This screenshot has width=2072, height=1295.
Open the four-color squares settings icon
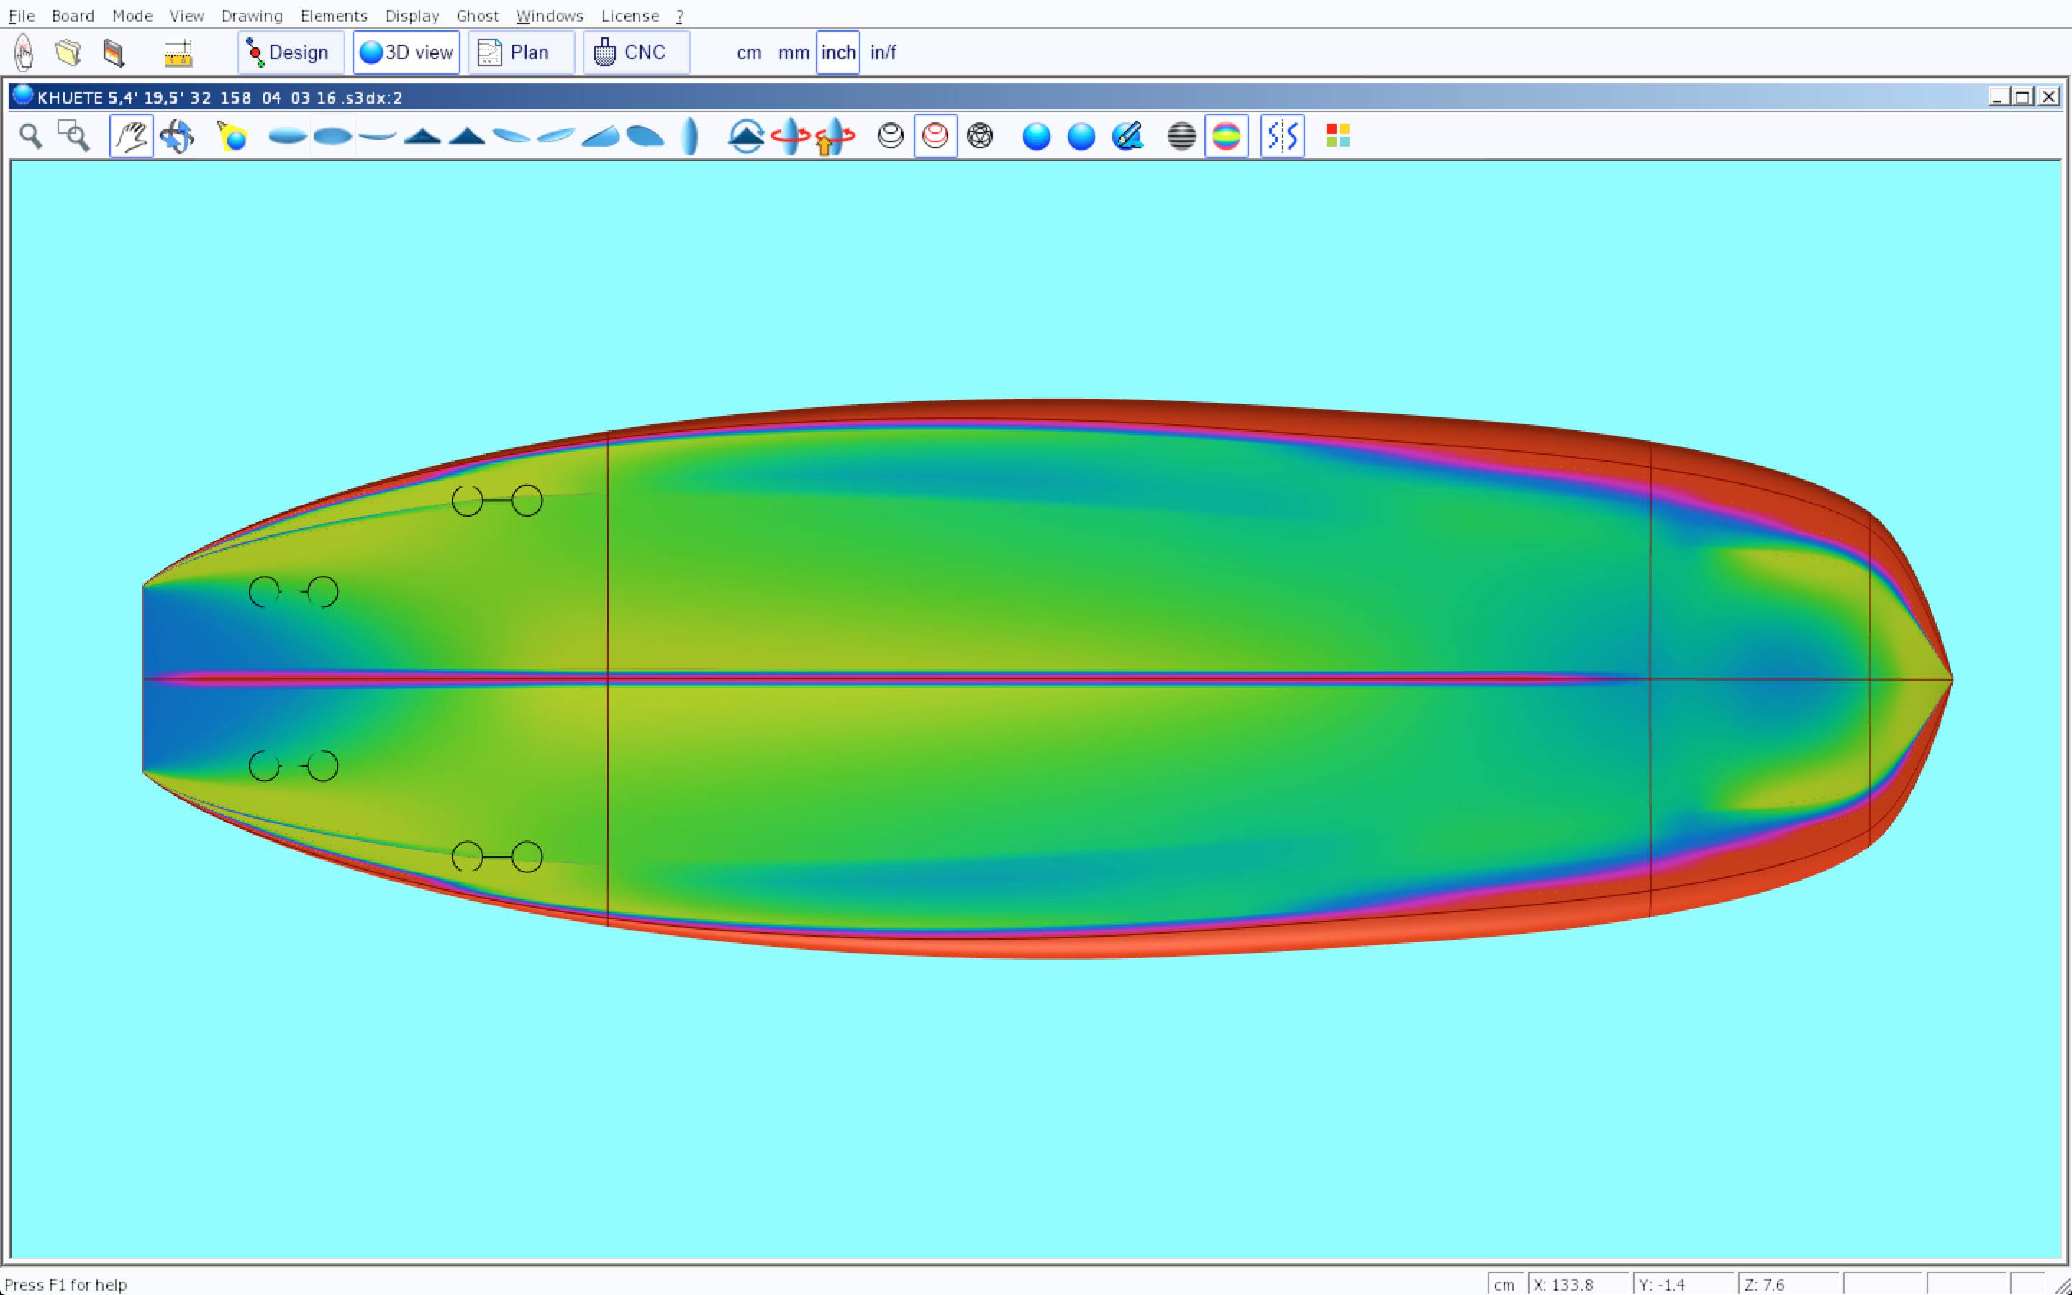(1337, 136)
